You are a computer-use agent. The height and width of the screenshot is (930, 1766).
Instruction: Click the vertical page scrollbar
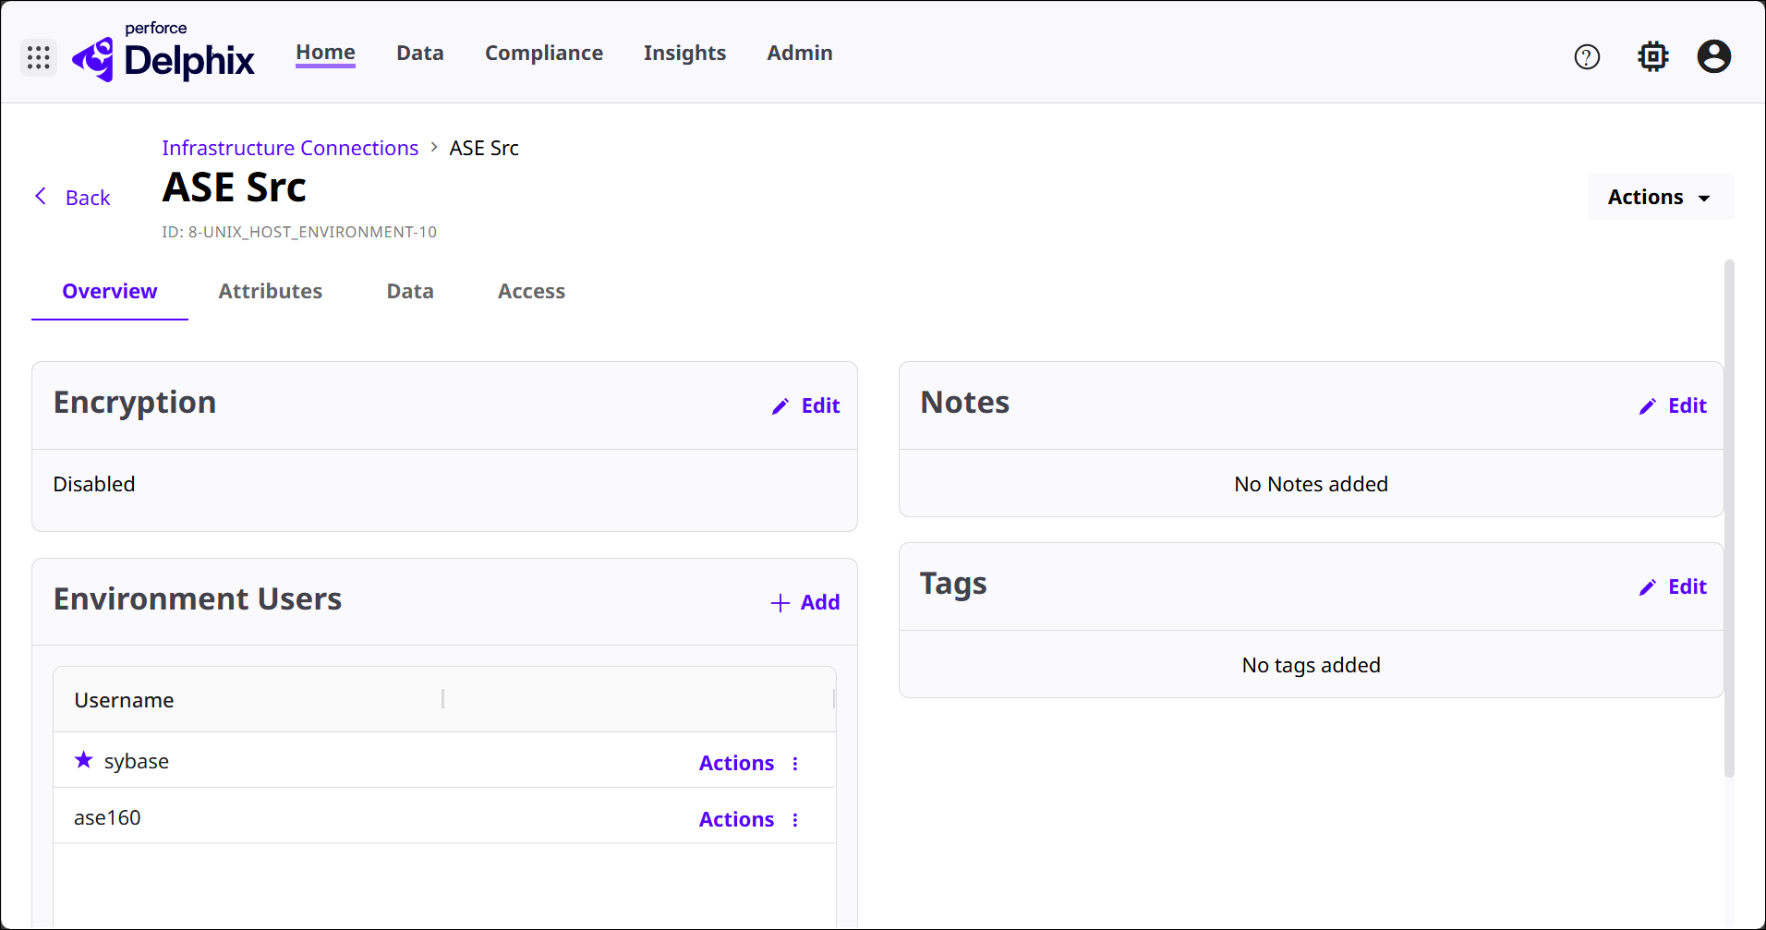click(1729, 517)
